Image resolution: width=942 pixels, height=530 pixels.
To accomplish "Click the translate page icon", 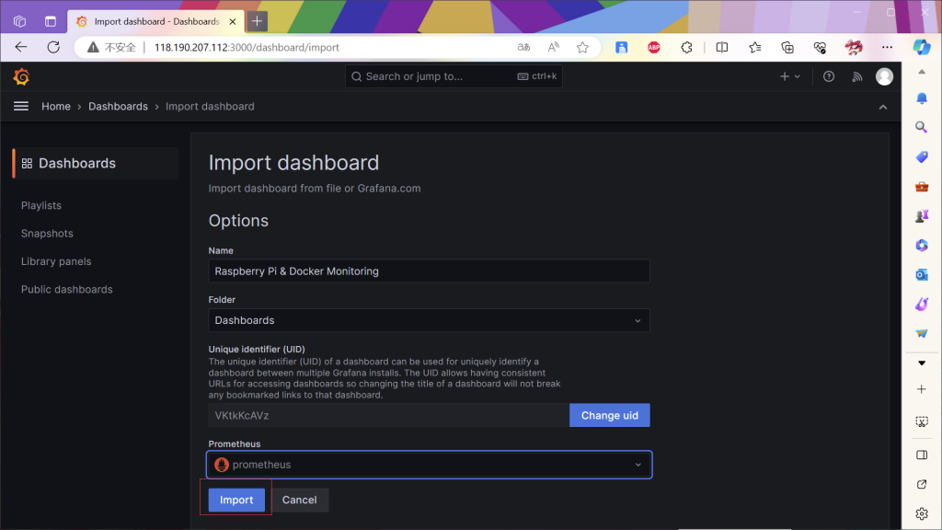I will [x=523, y=48].
